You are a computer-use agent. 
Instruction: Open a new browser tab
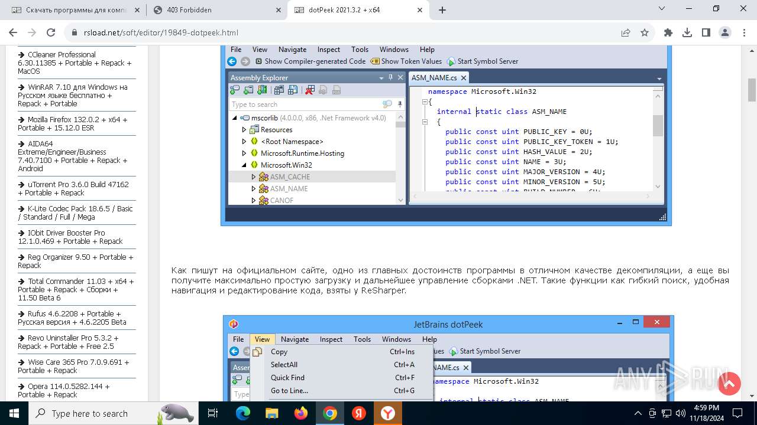tap(442, 10)
